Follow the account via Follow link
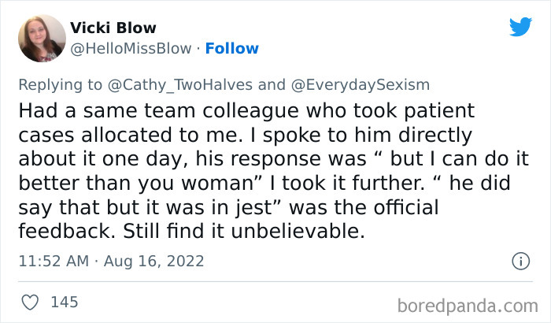Image resolution: width=551 pixels, height=323 pixels. 231,48
